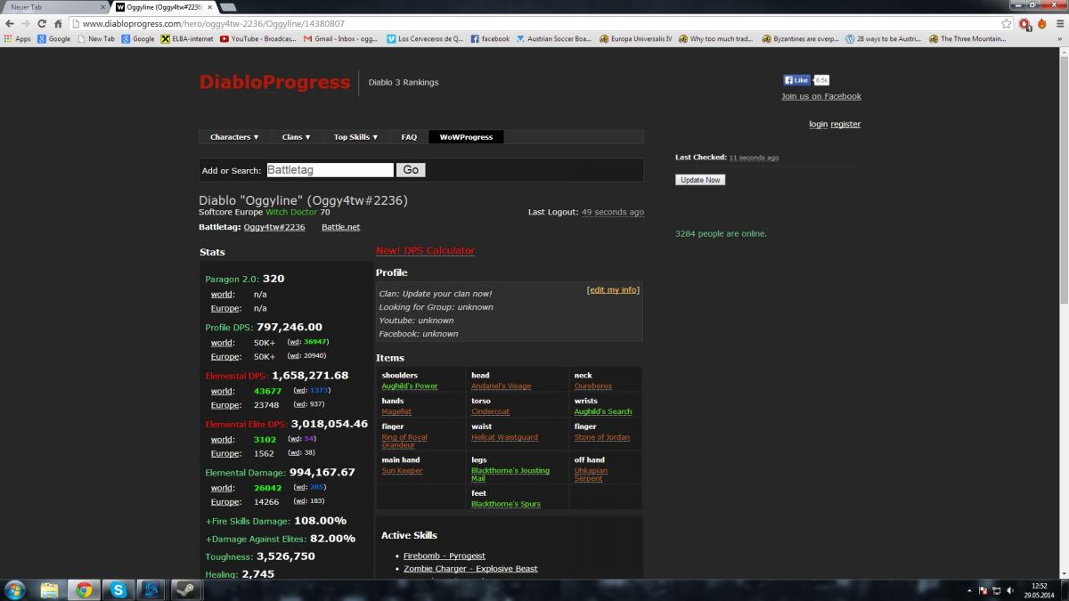Open Skype from the taskbar
The height and width of the screenshot is (601, 1069).
click(x=118, y=589)
